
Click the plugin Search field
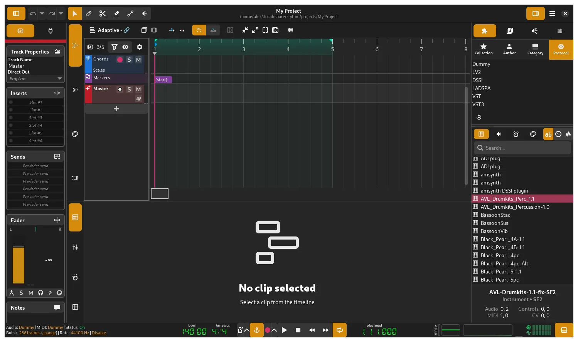coord(522,148)
